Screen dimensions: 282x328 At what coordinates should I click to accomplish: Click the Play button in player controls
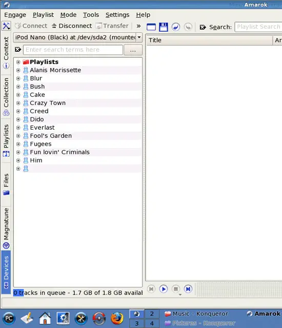164,289
